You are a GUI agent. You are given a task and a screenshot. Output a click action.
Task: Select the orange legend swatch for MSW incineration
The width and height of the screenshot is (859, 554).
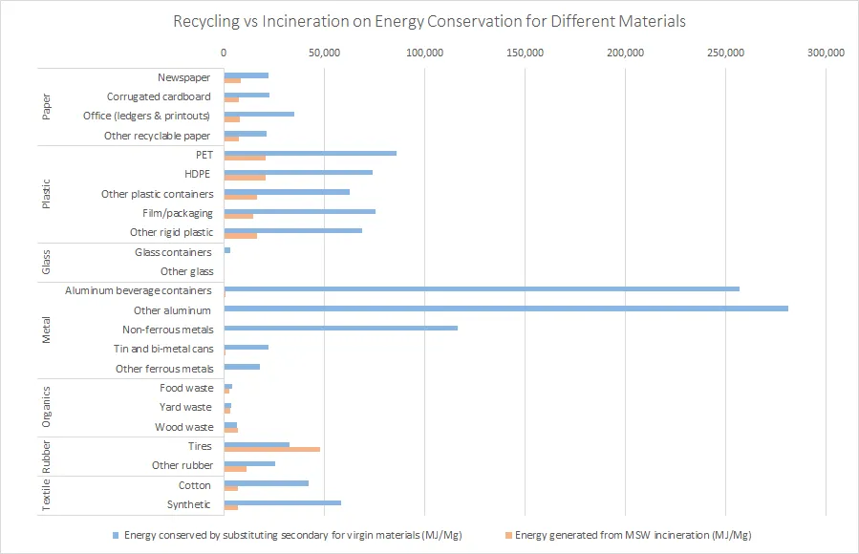pyautogui.click(x=508, y=536)
